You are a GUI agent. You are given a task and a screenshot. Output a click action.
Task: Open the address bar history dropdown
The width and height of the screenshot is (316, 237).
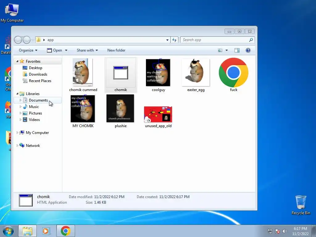click(x=167, y=40)
